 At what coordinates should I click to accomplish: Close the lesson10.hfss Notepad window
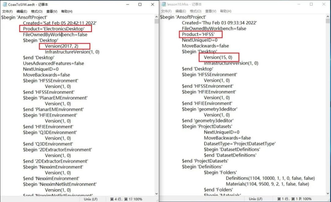pyautogui.click(x=324, y=4)
